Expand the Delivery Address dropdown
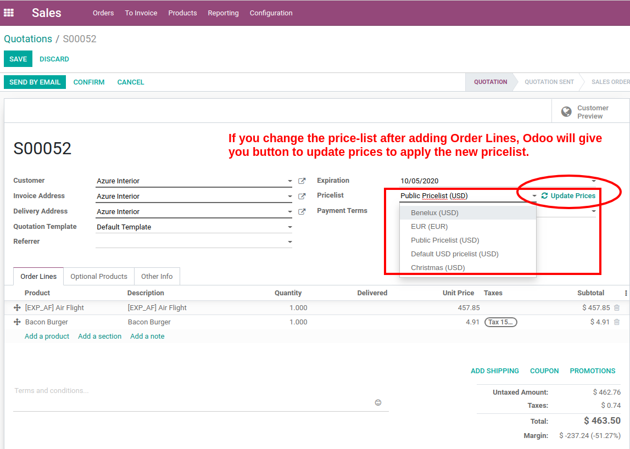Viewport: 630px width, 449px height. coord(289,212)
